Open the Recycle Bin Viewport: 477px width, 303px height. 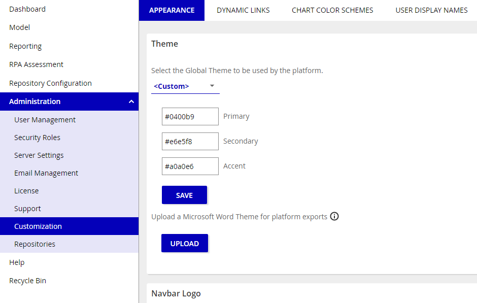(x=27, y=281)
